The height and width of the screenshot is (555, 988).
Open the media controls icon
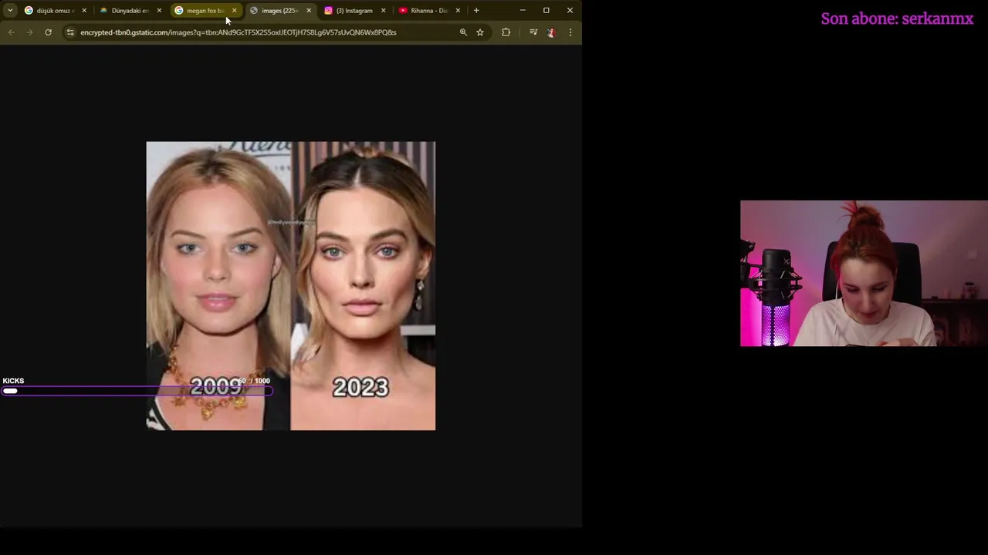pyautogui.click(x=533, y=32)
